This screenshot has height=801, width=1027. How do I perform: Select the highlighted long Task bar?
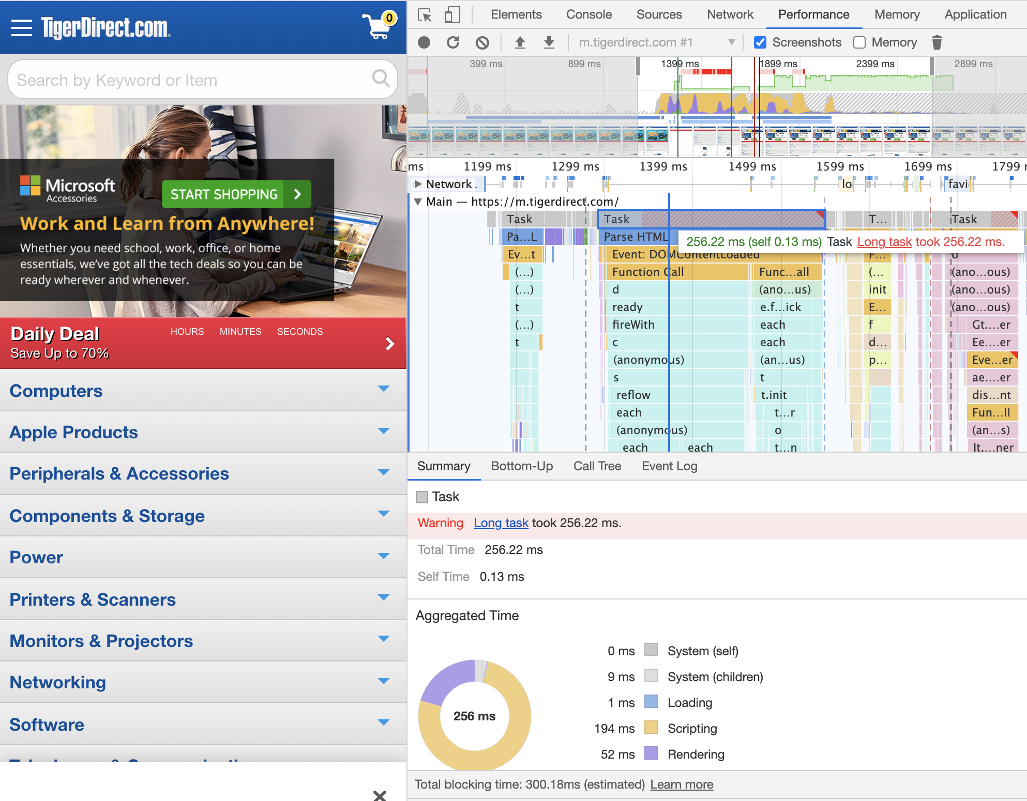coord(711,219)
